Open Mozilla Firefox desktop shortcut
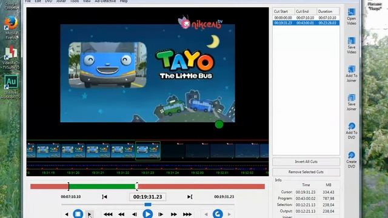The width and height of the screenshot is (388, 218). [11, 28]
